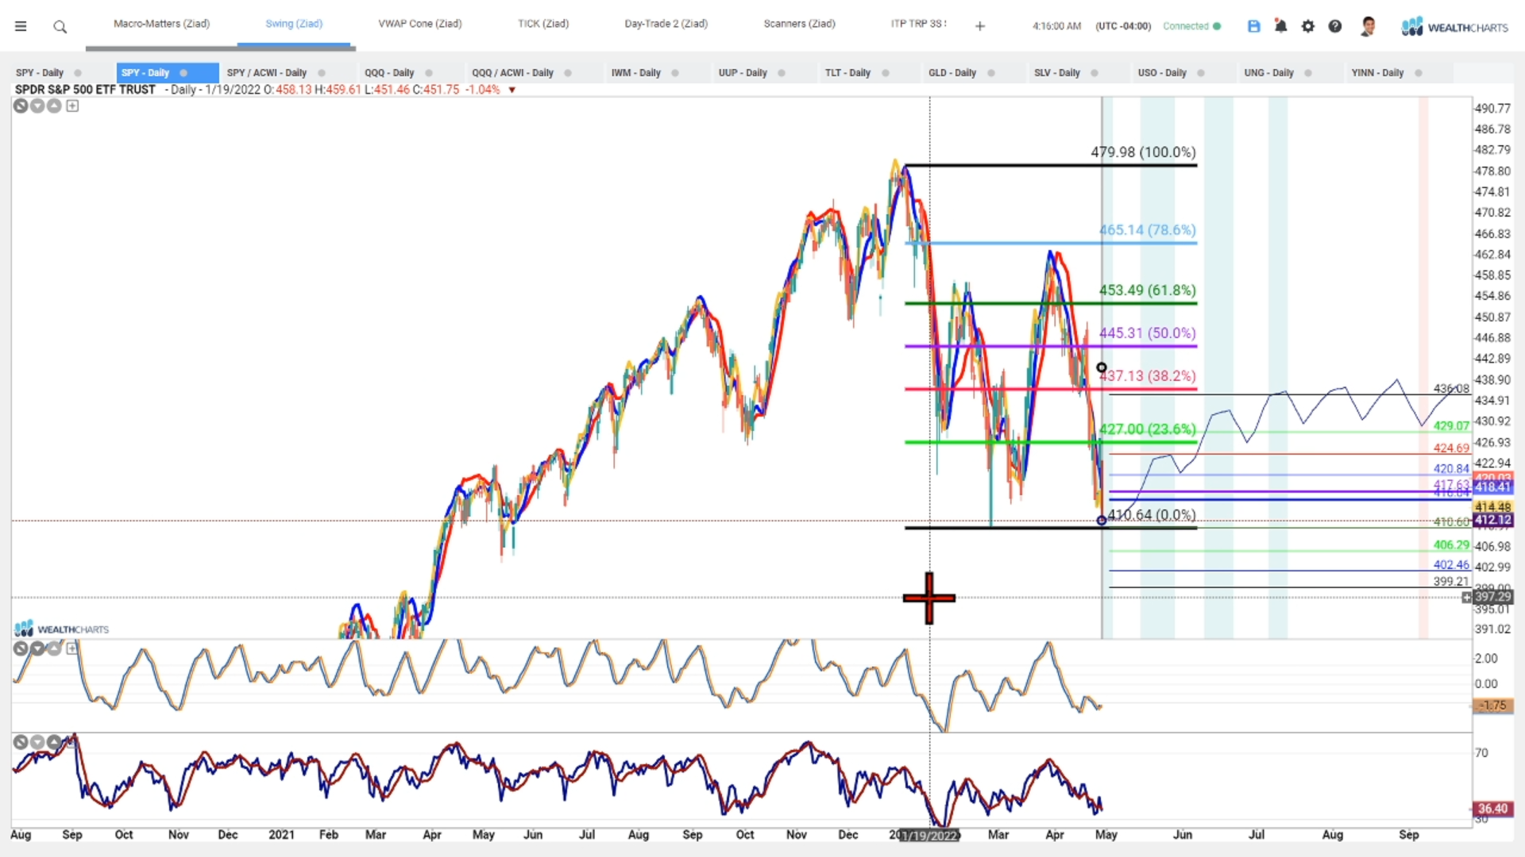Toggle dot on UUP - Daily tab
This screenshot has width=1525, height=857.
coord(782,73)
